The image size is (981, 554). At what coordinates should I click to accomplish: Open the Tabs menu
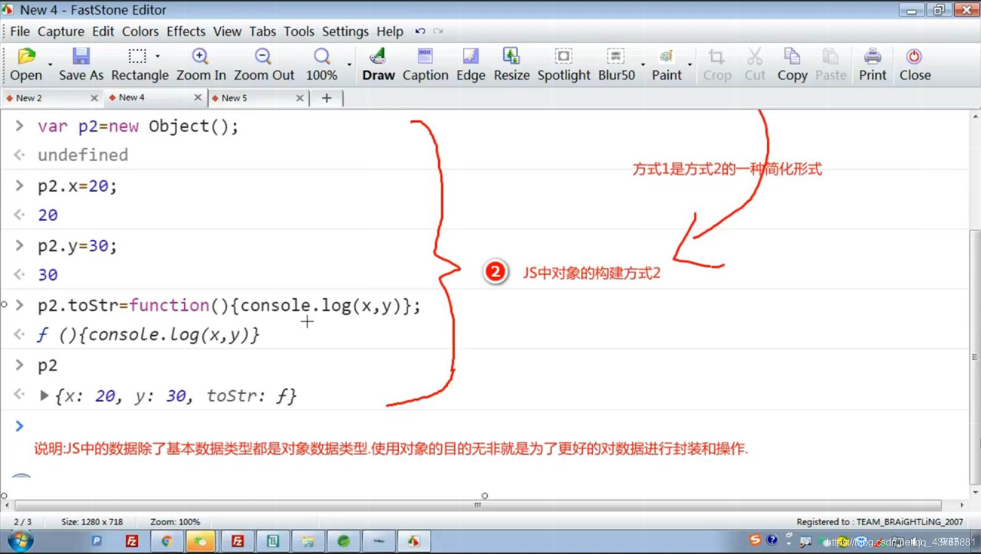click(x=263, y=31)
